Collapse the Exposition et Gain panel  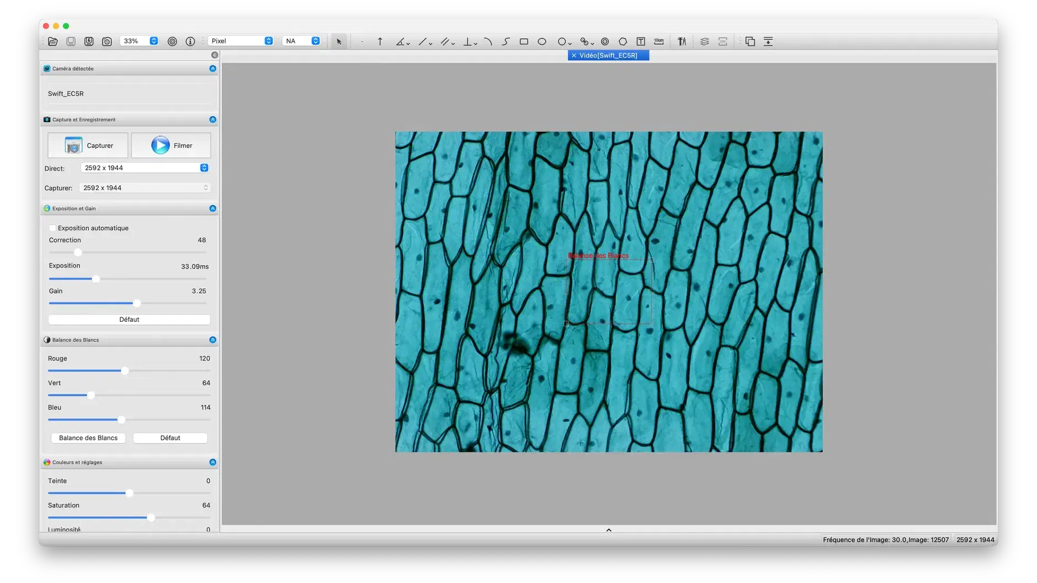(x=213, y=208)
